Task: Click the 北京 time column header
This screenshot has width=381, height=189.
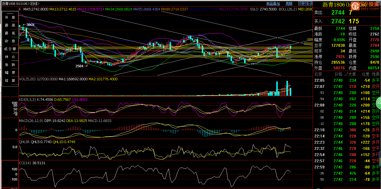Action: click(x=318, y=74)
